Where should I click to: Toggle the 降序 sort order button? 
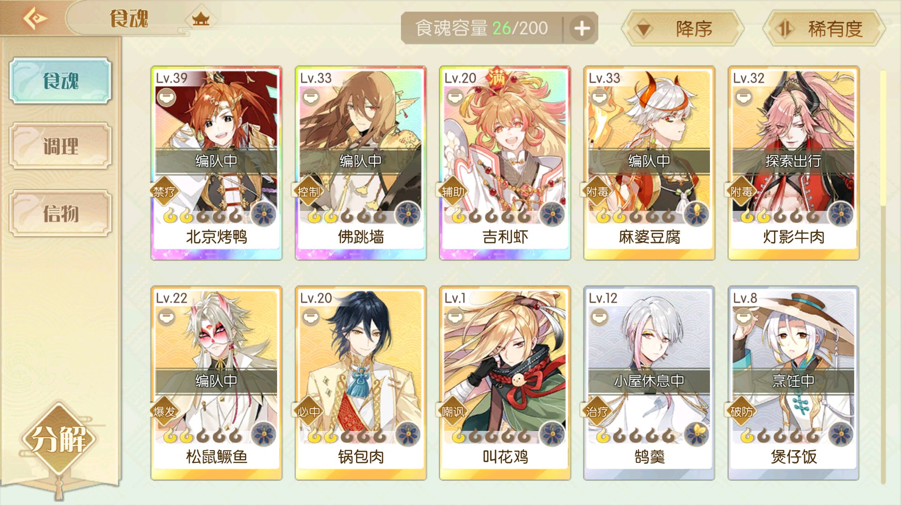pyautogui.click(x=683, y=29)
